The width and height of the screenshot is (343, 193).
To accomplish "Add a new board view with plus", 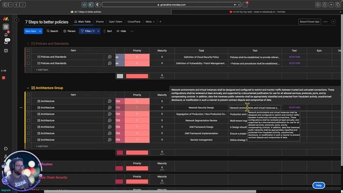I will pyautogui.click(x=160, y=21).
